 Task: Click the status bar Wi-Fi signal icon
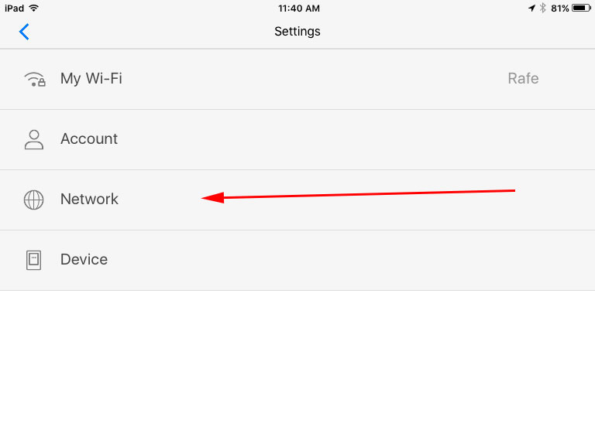[x=34, y=8]
